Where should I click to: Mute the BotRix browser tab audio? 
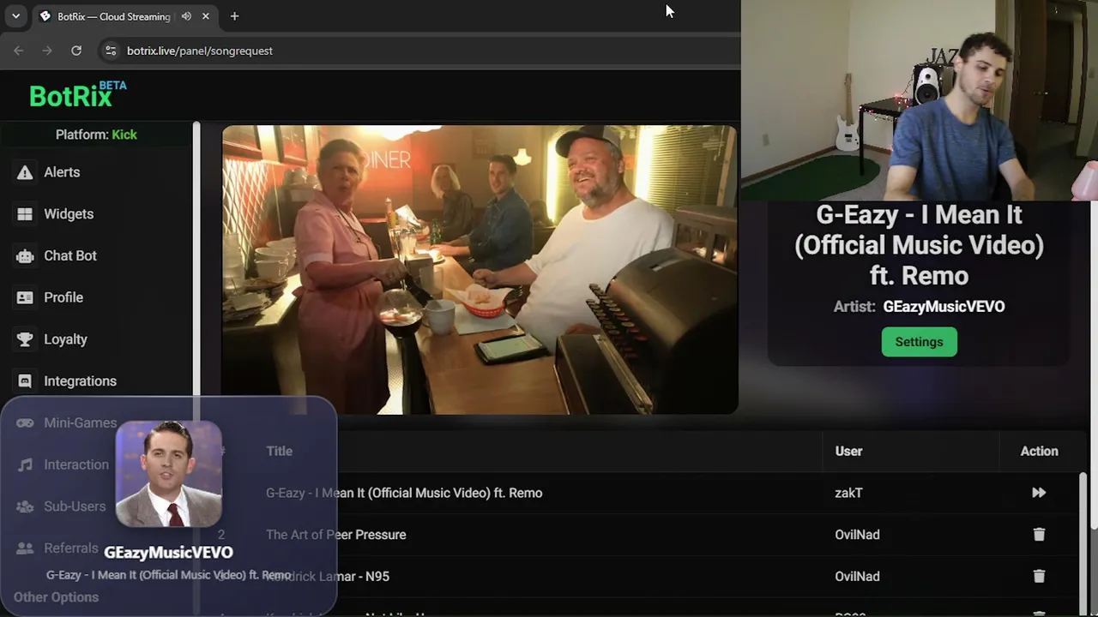tap(186, 16)
